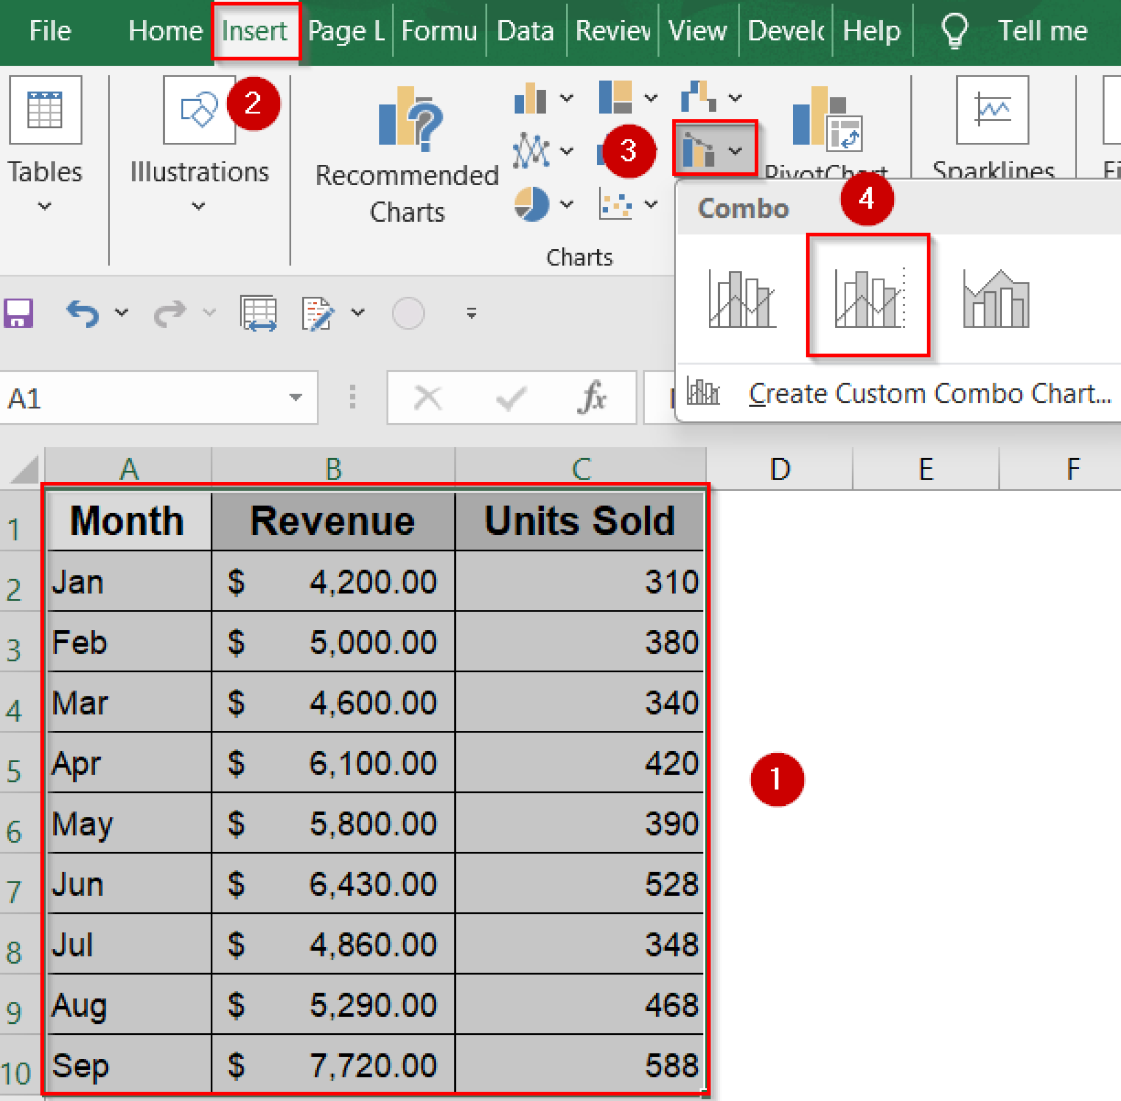The height and width of the screenshot is (1101, 1121).
Task: Save the workbook
Action: coord(19,312)
